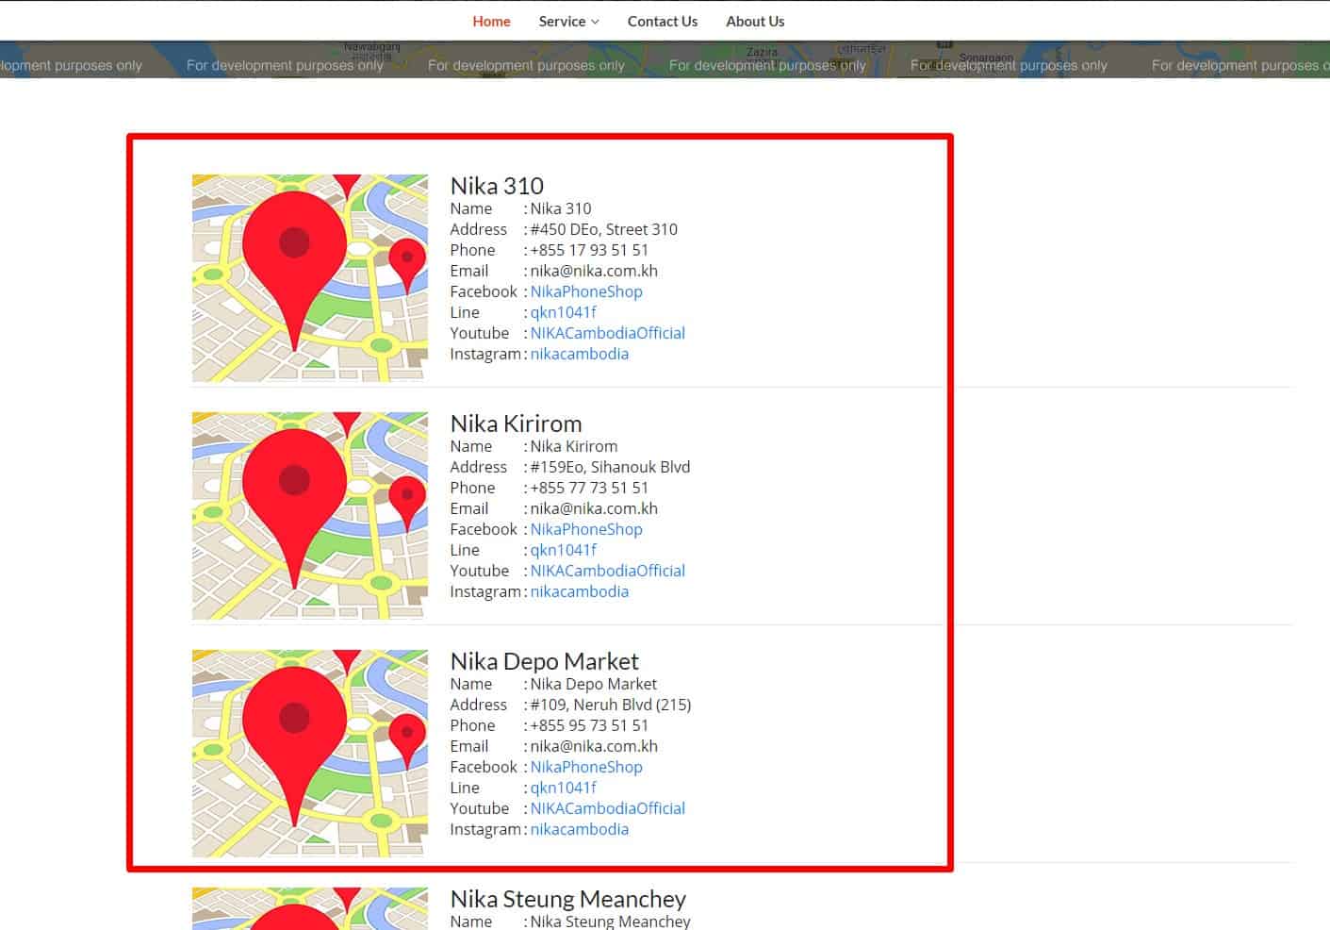Open nikacambodia Instagram link under Nika Depo Market
The height and width of the screenshot is (930, 1330).
click(x=580, y=829)
